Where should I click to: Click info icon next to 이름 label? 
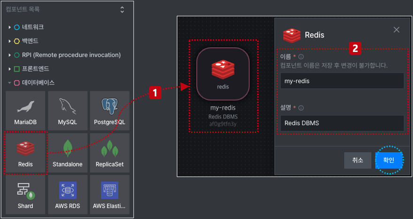pyautogui.click(x=301, y=57)
